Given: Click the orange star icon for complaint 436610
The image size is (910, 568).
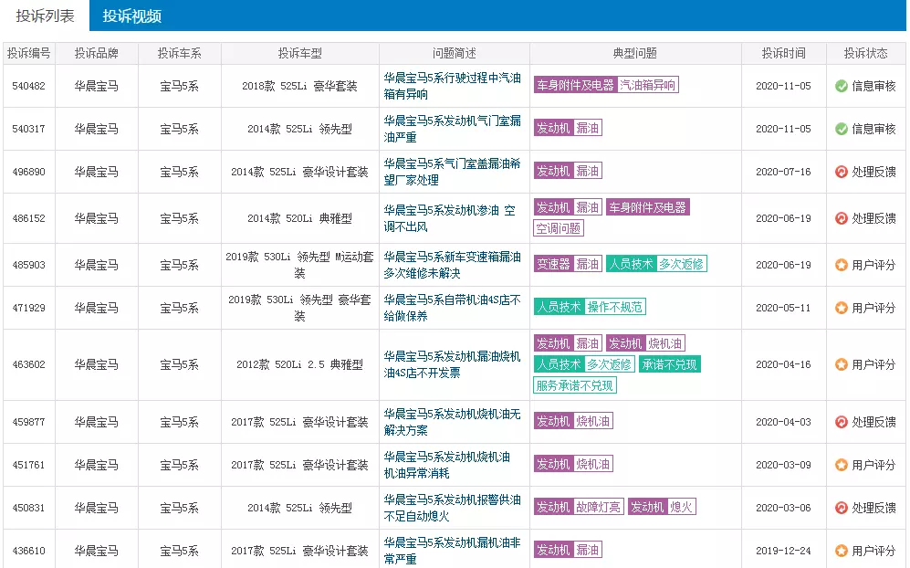Looking at the screenshot, I should [x=841, y=551].
